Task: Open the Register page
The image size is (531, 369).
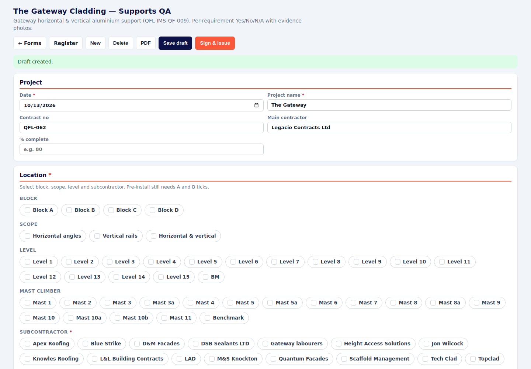Action: 66,43
